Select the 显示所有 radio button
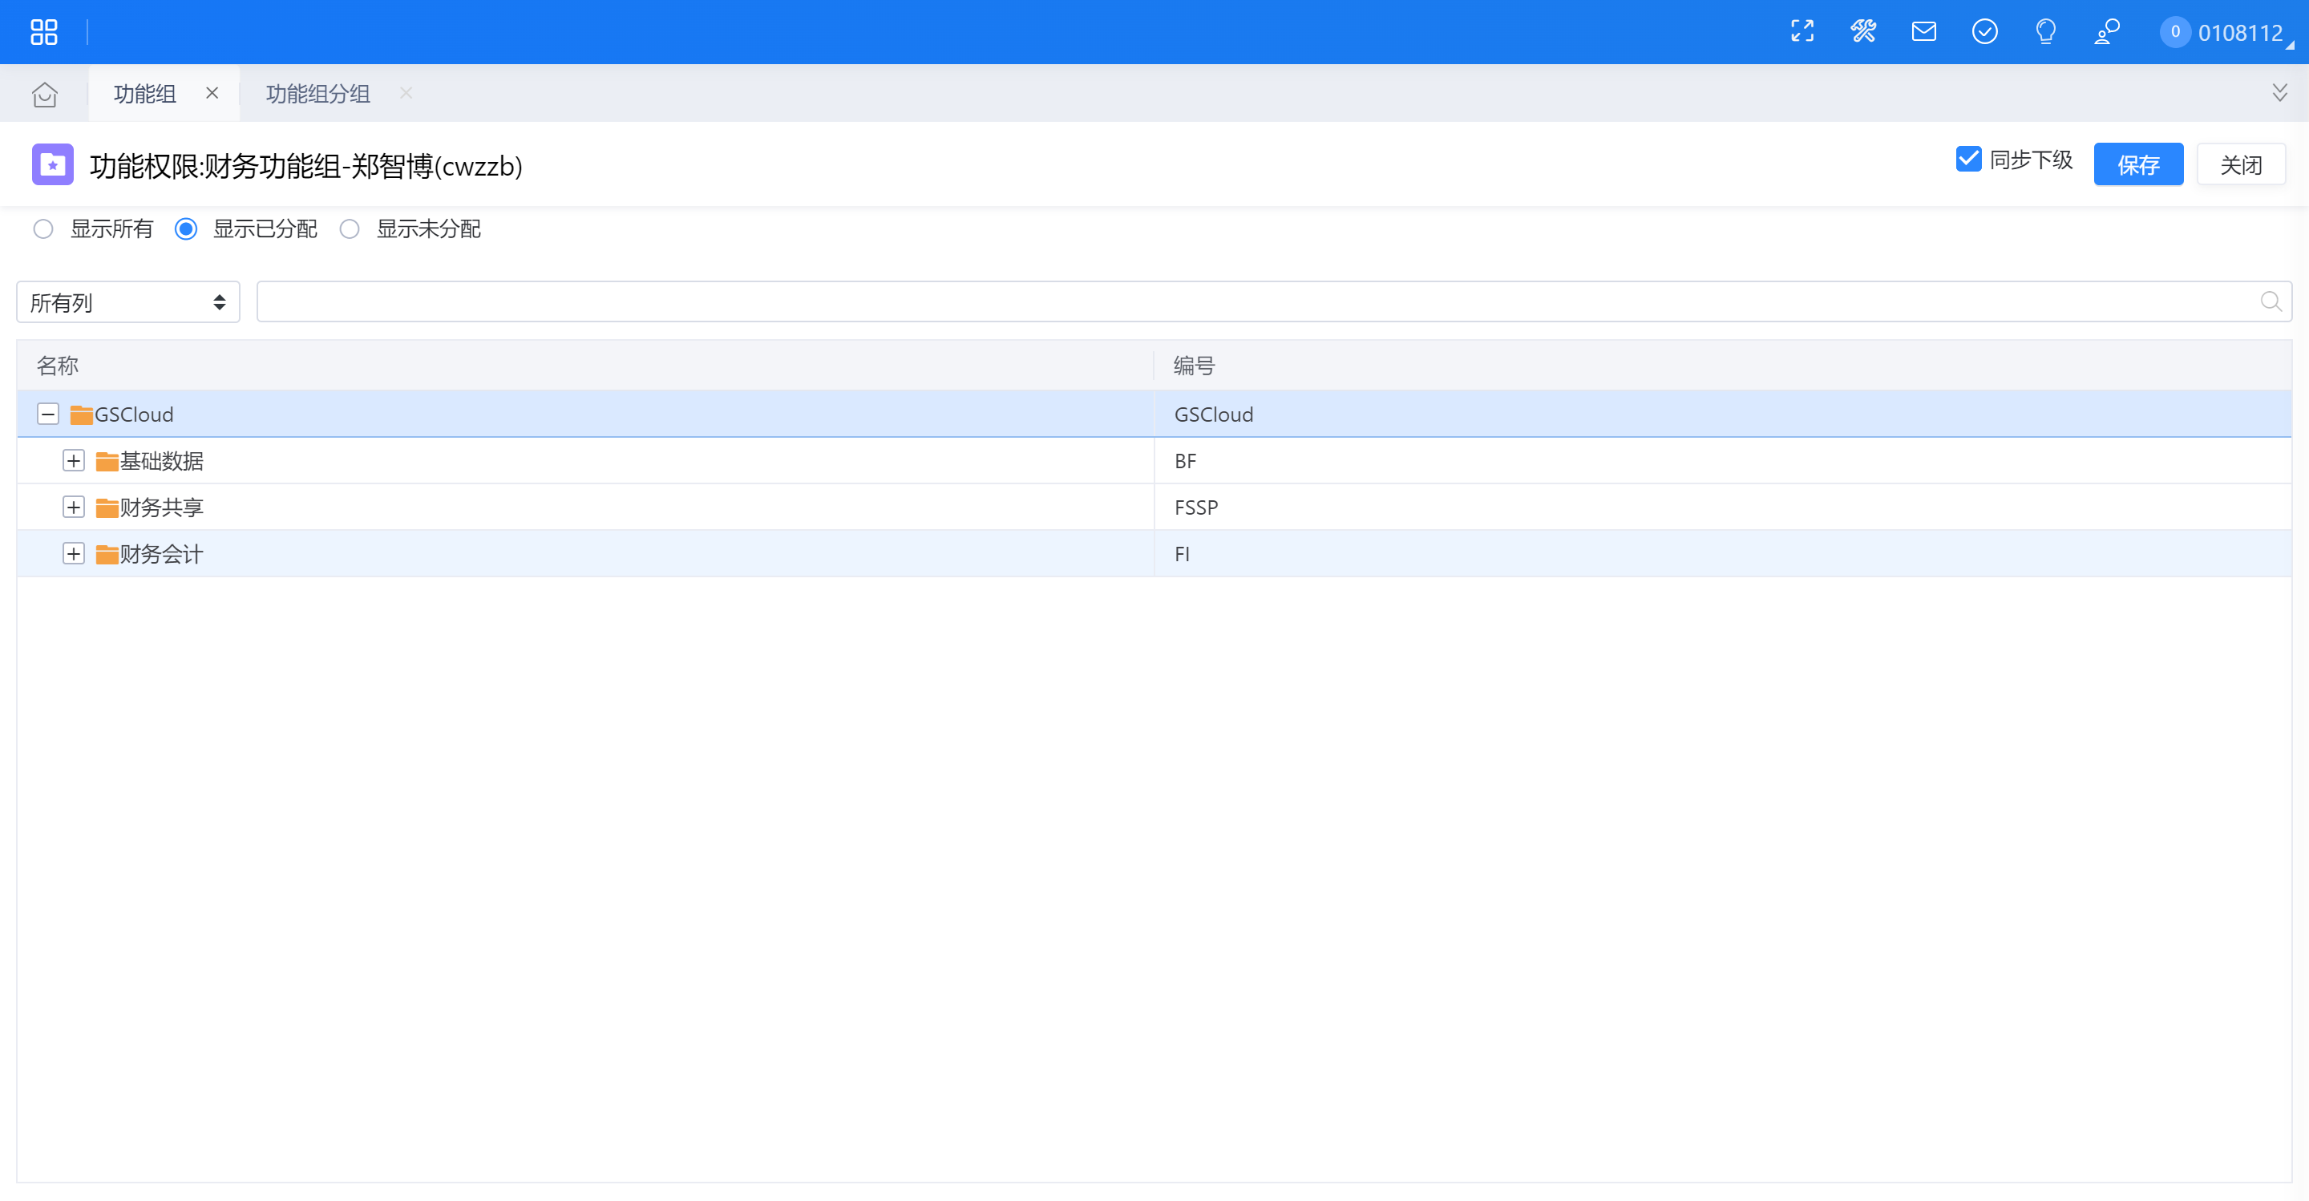 (43, 229)
